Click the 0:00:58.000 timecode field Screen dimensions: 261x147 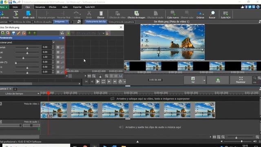(155, 80)
